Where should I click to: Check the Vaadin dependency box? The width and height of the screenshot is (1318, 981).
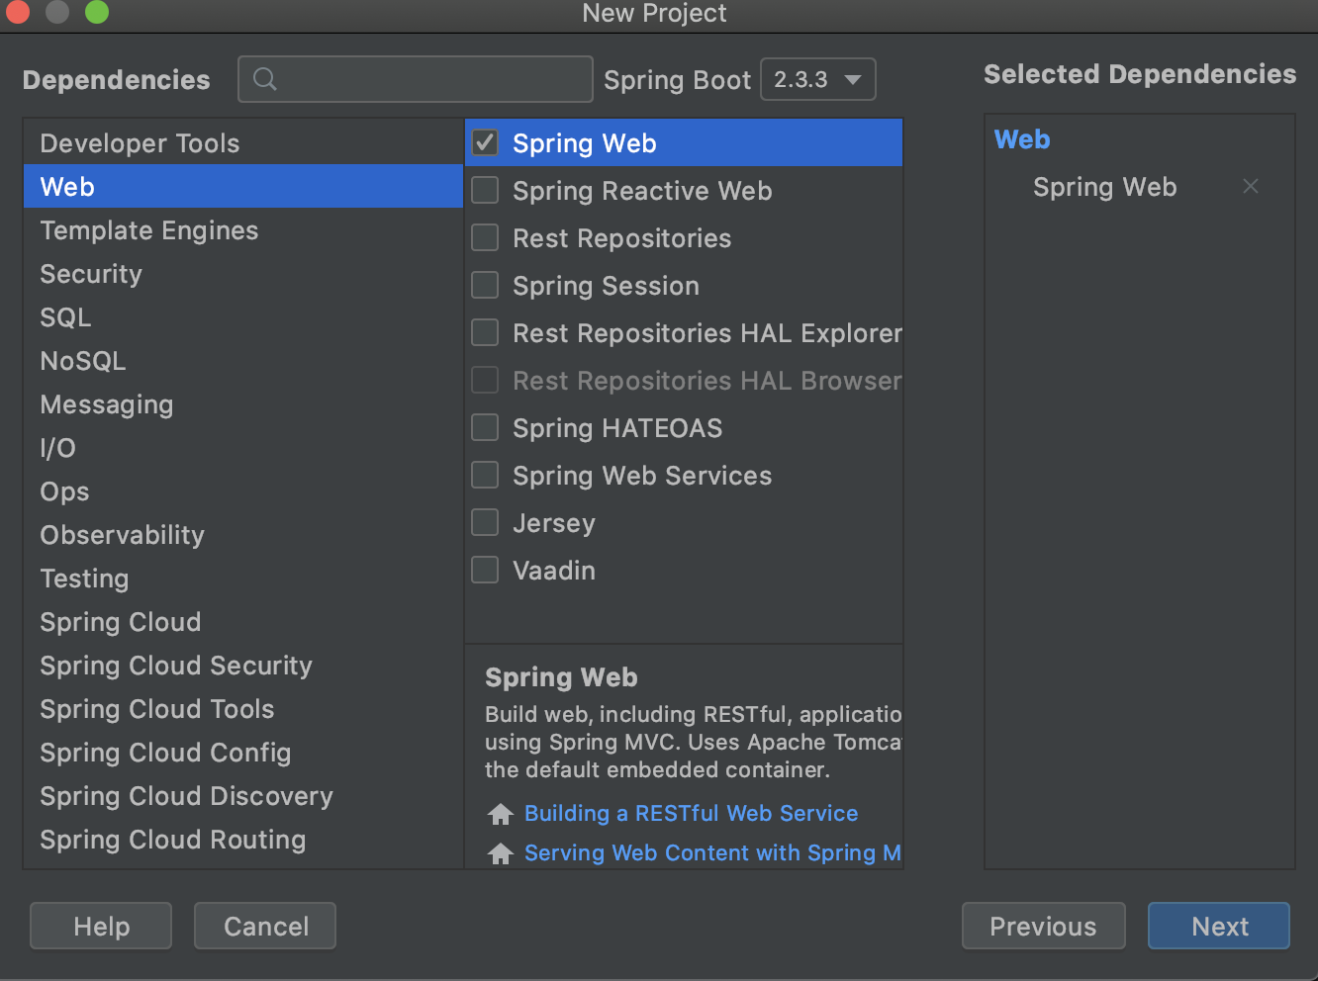(x=485, y=571)
